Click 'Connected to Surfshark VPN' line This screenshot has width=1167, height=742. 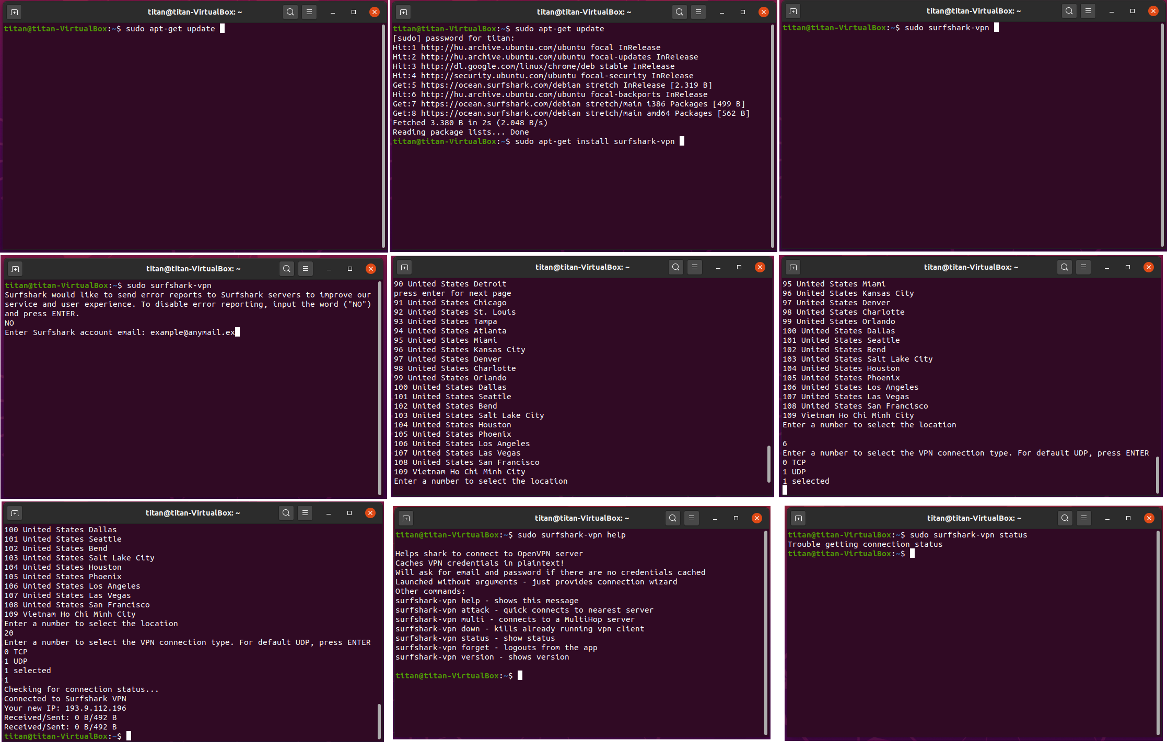tap(65, 699)
